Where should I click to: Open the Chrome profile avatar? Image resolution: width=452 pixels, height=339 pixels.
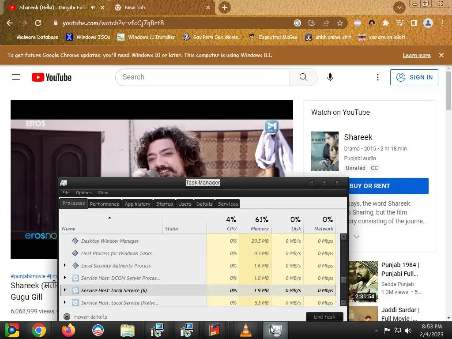(428, 23)
